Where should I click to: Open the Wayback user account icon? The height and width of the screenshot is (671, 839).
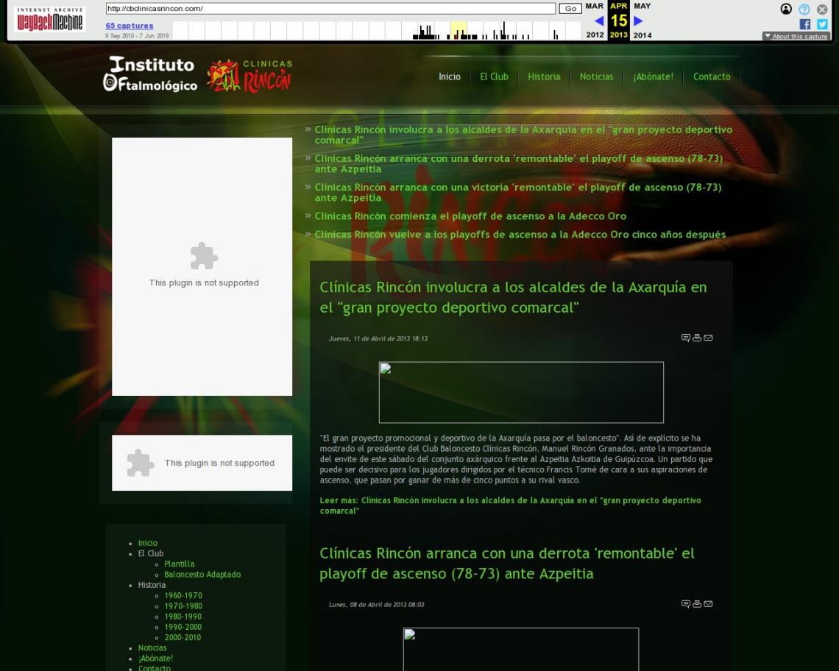(786, 9)
